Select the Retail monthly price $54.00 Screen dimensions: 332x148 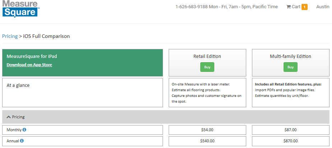pos(207,130)
